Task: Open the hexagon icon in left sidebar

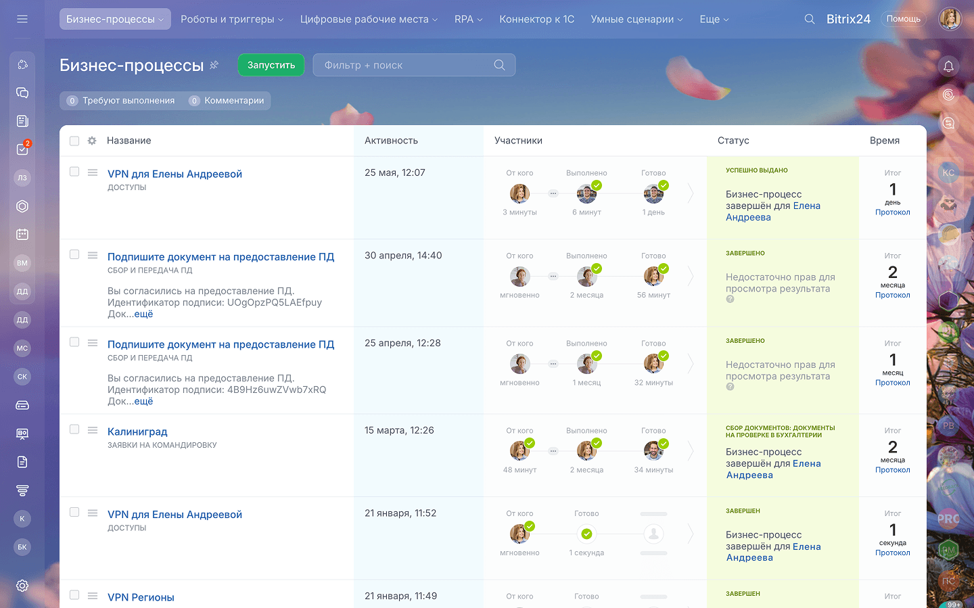Action: click(22, 206)
